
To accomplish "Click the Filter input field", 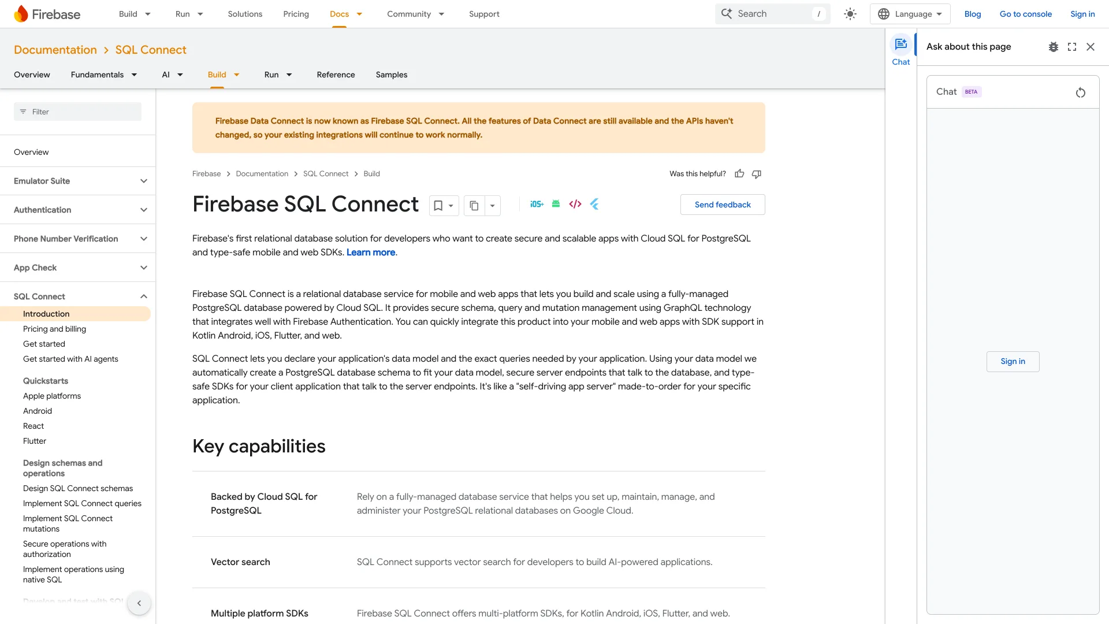I will (x=77, y=112).
